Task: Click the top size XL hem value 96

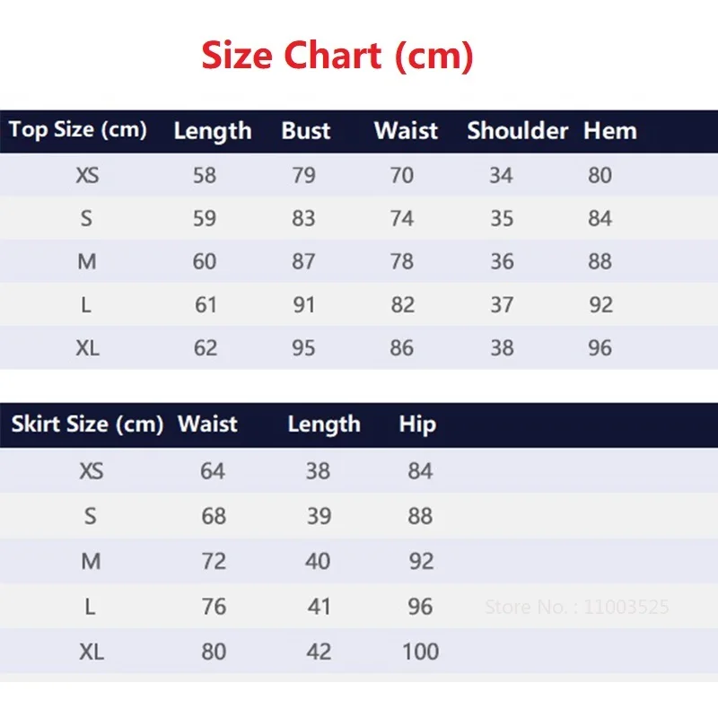Action: pyautogui.click(x=600, y=348)
